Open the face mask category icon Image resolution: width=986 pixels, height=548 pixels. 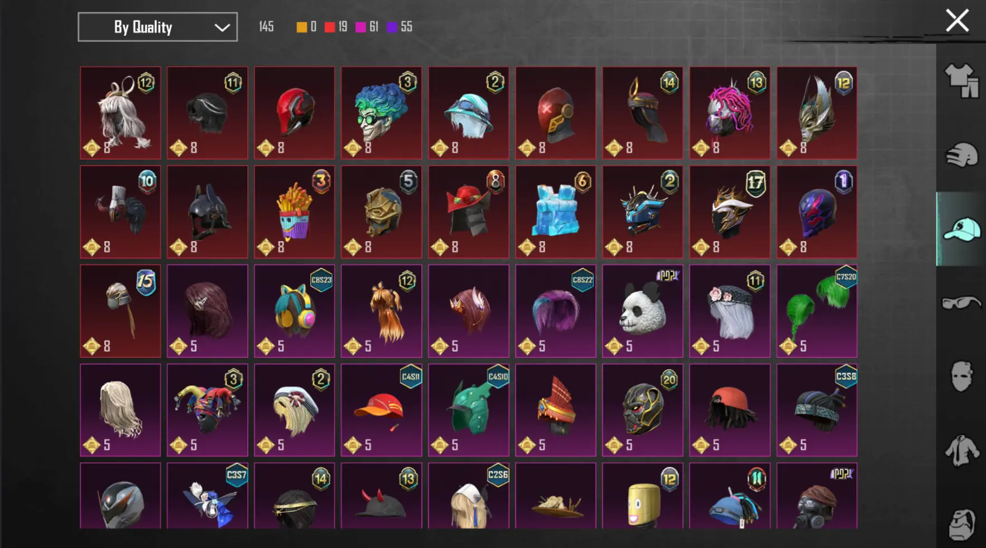coord(961,376)
